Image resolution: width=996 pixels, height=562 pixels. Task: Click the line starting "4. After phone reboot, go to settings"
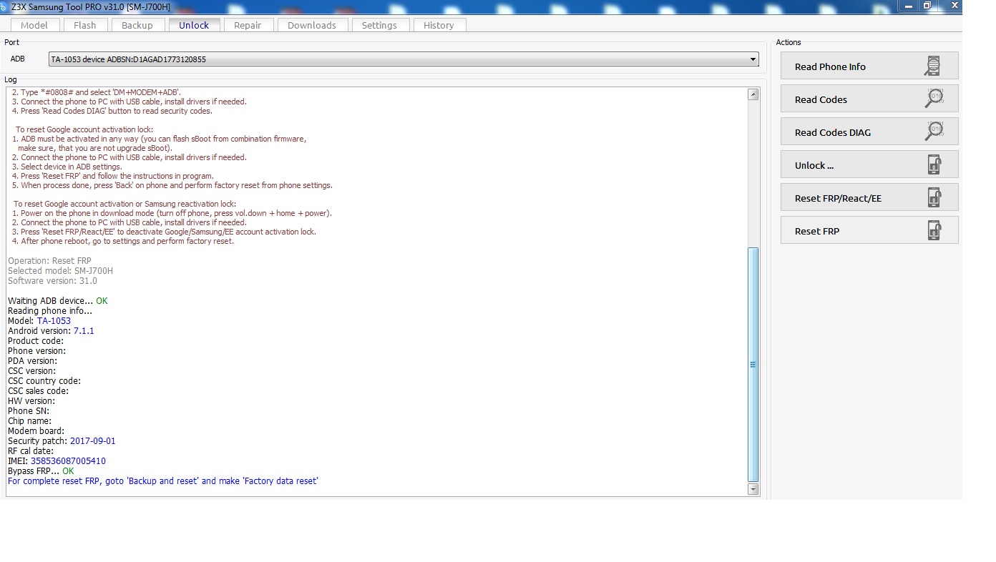(123, 241)
